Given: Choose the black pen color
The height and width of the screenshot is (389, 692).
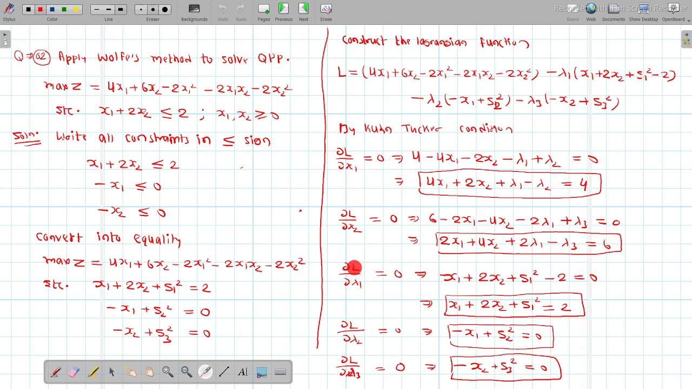Looking at the screenshot, I should point(29,10).
